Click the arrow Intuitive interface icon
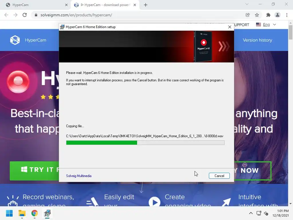293x220 pixels. pos(226,202)
